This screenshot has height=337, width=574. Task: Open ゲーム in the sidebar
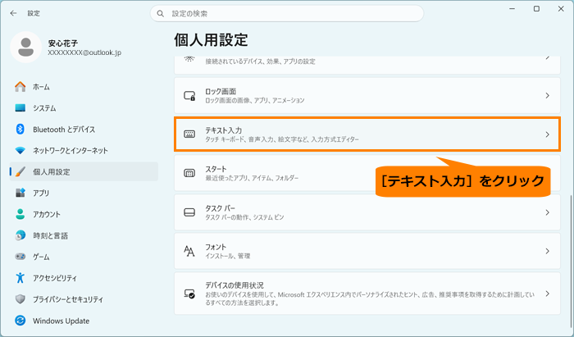click(84, 257)
